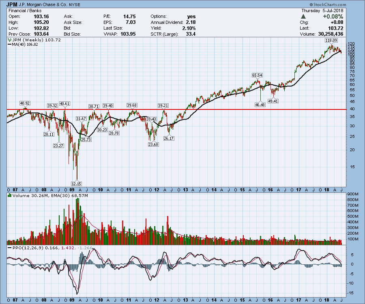
Task: Click the Financial / Banks sector label
Action: tap(25, 11)
